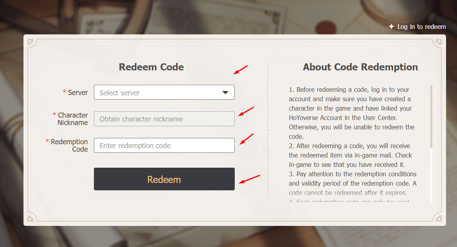Click the panel's top-left corner ornament
457x247 pixels.
pos(31,41)
